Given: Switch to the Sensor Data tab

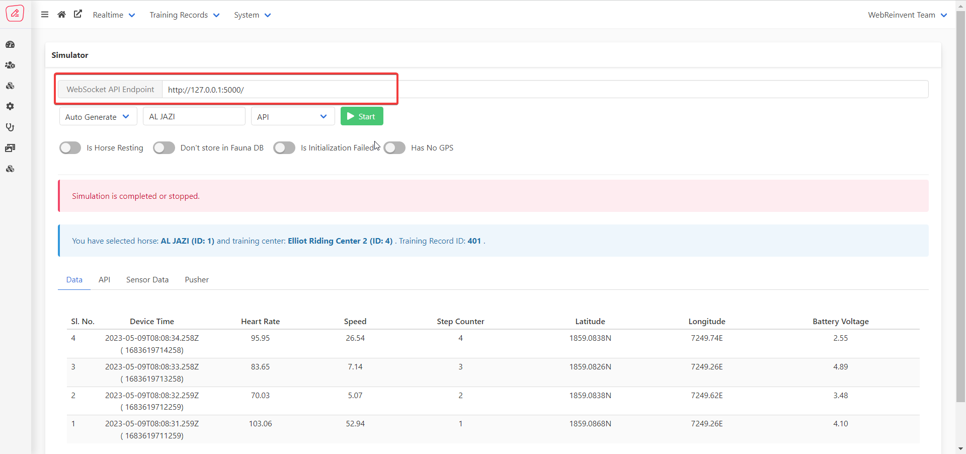Looking at the screenshot, I should tap(147, 279).
